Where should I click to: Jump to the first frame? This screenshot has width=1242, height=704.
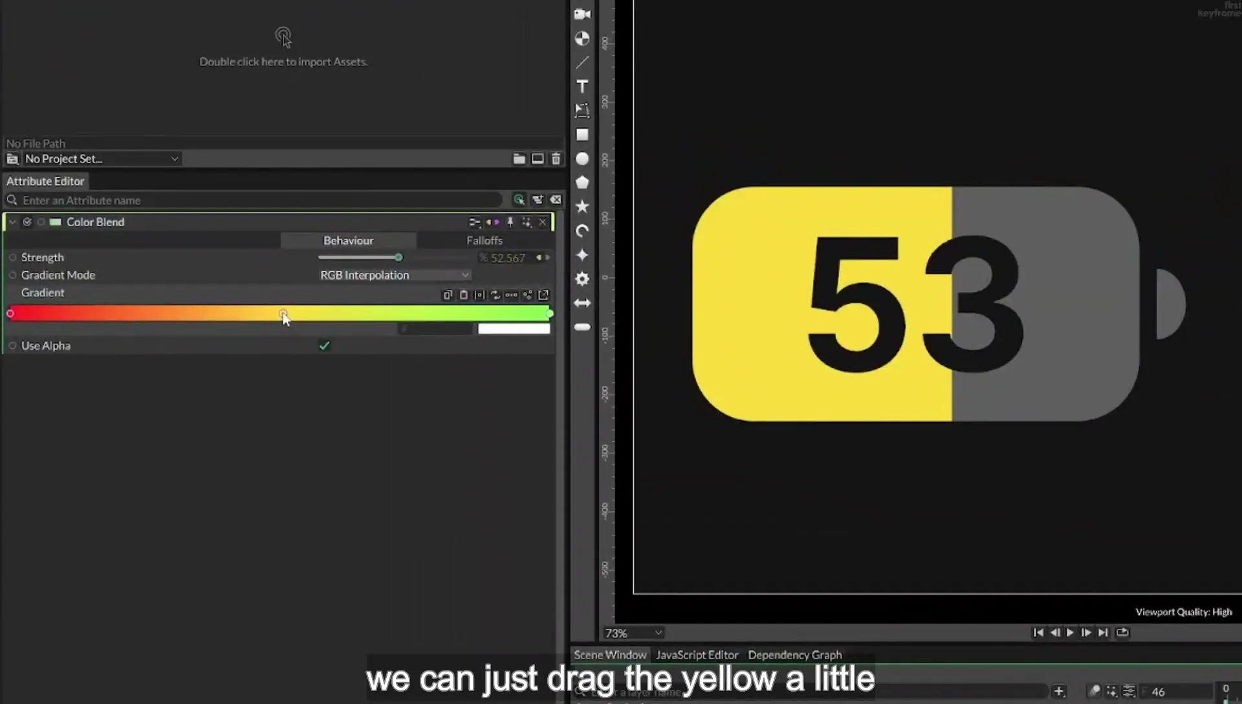pos(1038,632)
